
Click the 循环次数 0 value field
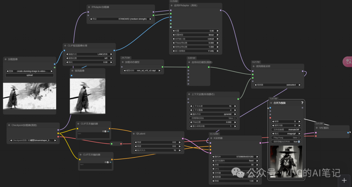point(286,126)
